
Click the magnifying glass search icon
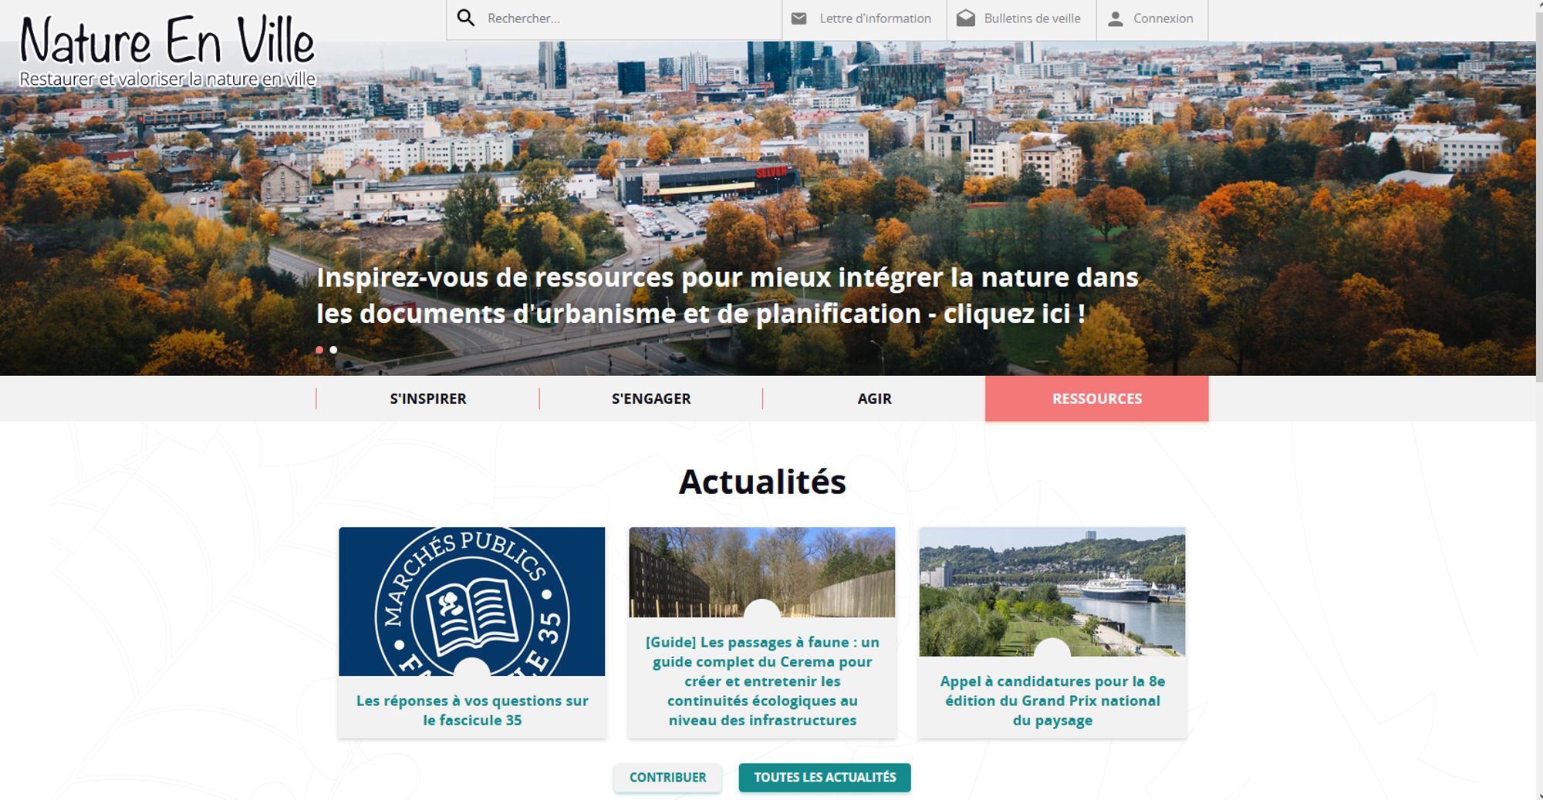(465, 18)
